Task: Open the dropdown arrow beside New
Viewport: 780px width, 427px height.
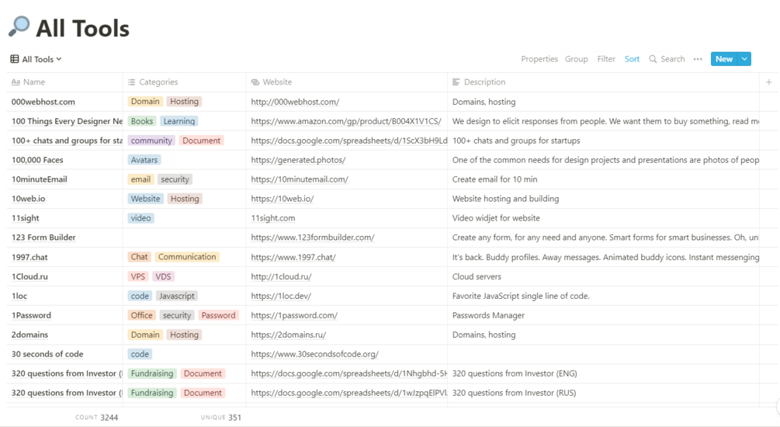Action: pyautogui.click(x=744, y=59)
